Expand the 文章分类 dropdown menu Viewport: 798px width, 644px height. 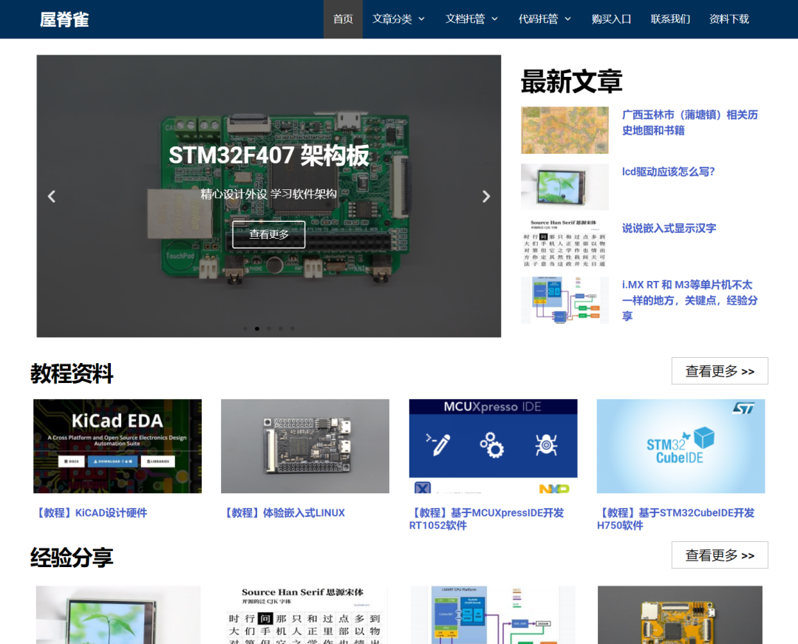pos(398,19)
